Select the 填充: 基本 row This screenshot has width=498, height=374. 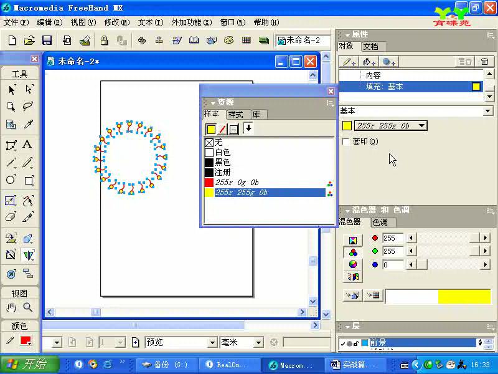tap(411, 87)
